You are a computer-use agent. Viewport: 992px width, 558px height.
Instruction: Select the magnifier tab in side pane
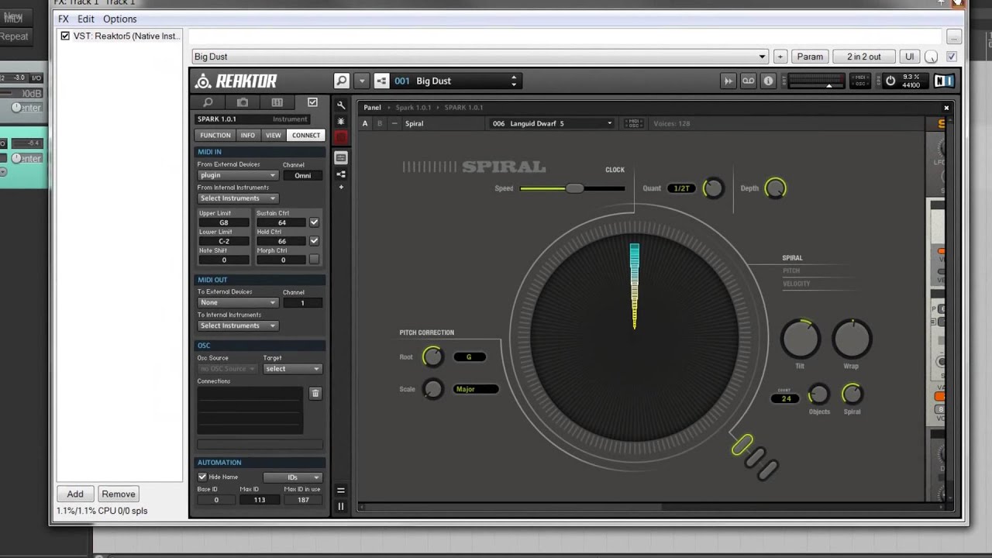[x=208, y=102]
